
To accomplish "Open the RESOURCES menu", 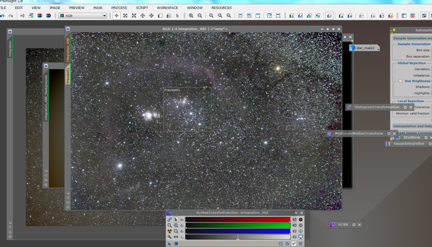I will [x=222, y=8].
